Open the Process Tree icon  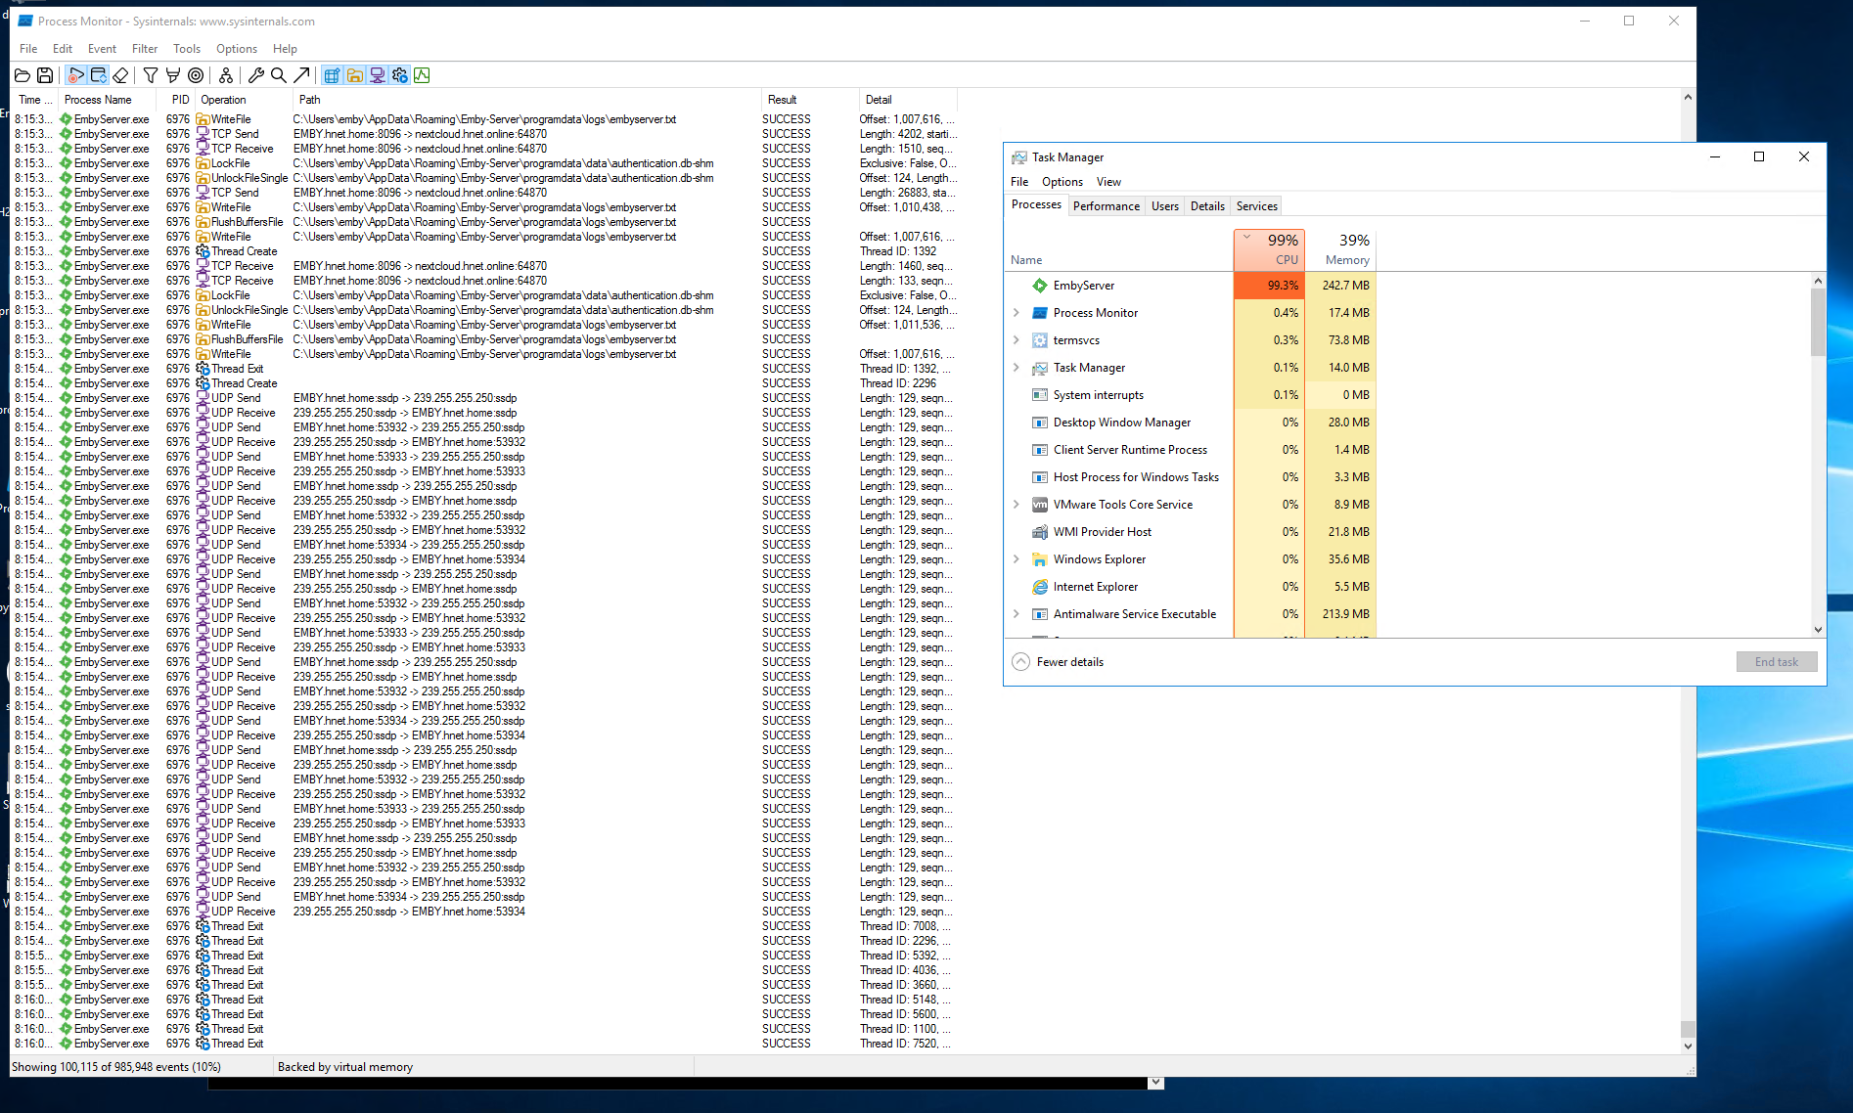point(226,75)
